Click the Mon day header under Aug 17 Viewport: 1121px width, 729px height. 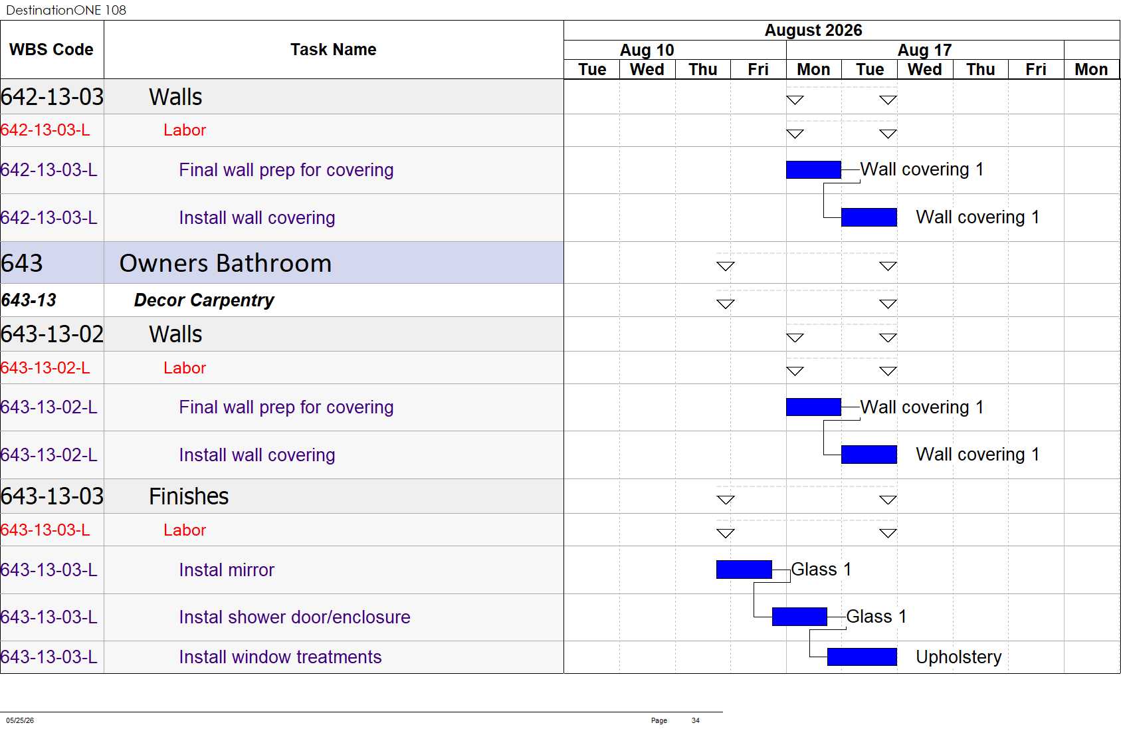[813, 70]
